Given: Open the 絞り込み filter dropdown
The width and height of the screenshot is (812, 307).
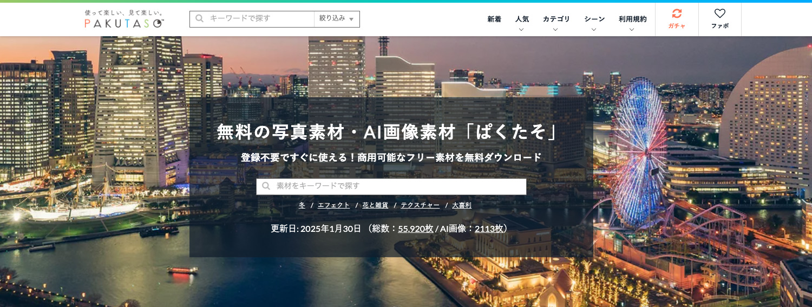Looking at the screenshot, I should click(337, 18).
